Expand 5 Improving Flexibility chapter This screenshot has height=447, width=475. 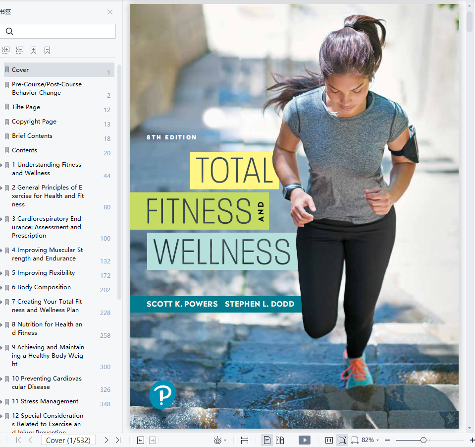[1, 273]
